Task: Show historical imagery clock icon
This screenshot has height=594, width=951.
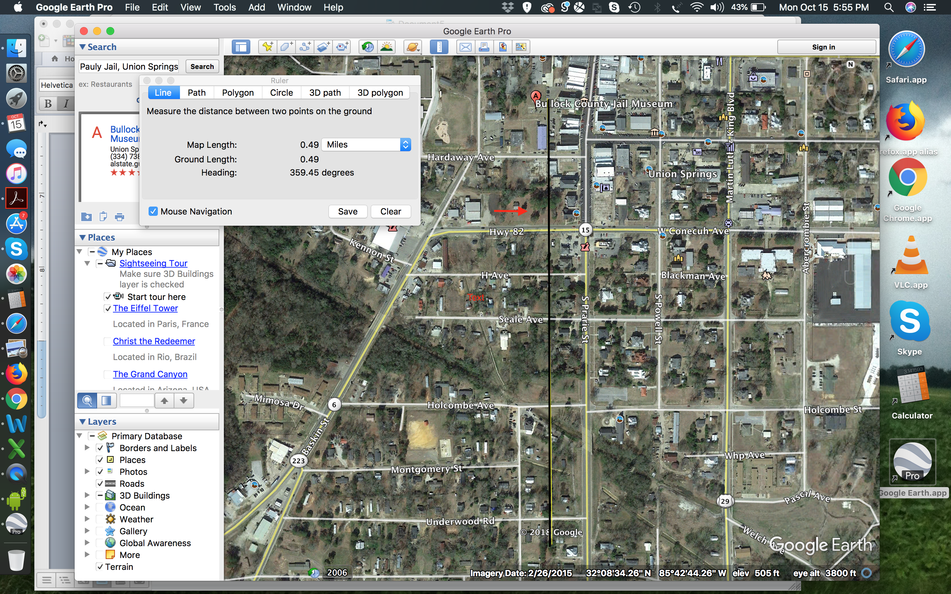Action: coord(368,47)
